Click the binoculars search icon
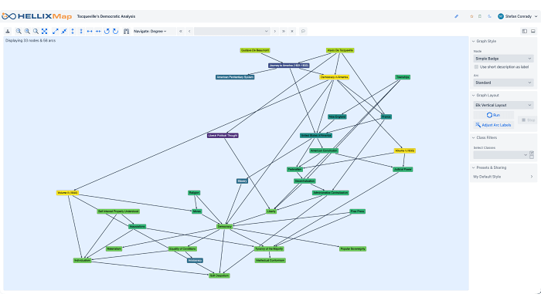Viewport: 541px width, 304px height. tap(126, 32)
